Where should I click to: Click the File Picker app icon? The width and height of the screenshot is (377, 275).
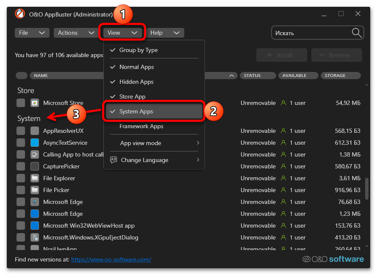[35, 190]
